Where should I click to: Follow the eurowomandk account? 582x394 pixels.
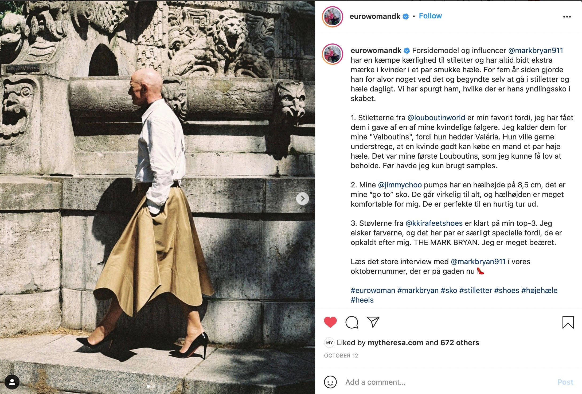[430, 16]
